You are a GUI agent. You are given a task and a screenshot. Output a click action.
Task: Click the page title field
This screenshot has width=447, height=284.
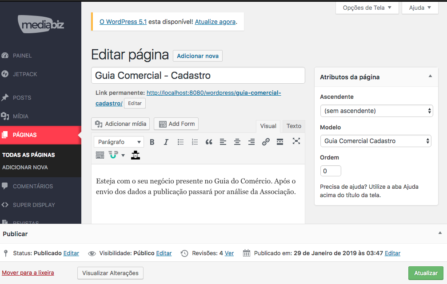click(x=198, y=76)
